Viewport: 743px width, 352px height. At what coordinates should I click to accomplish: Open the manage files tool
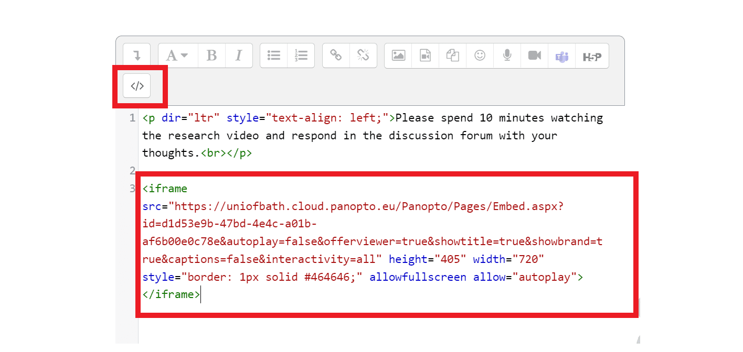point(453,56)
